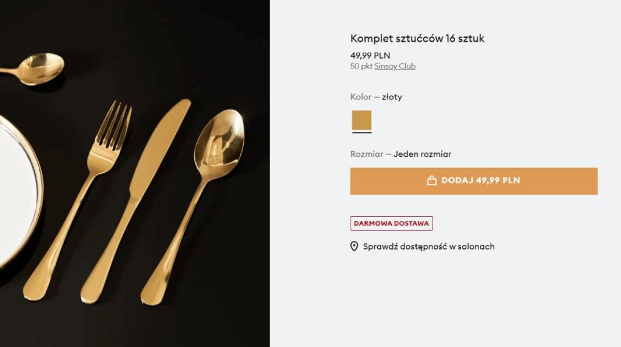Click the 49,99 PLN price text
621x347 pixels.
pyautogui.click(x=370, y=55)
